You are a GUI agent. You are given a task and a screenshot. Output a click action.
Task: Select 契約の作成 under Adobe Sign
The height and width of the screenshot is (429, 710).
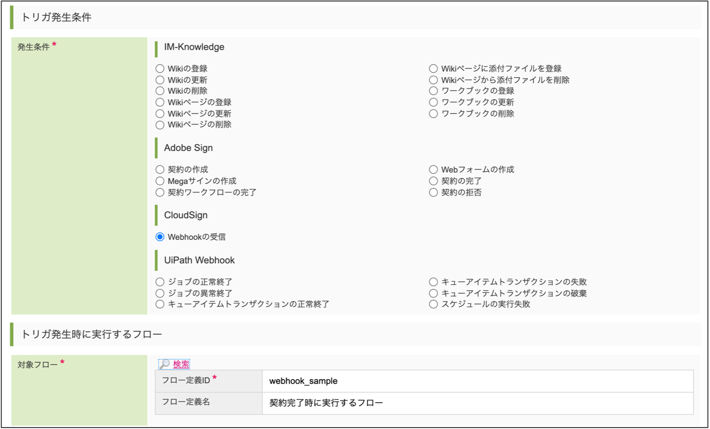tap(159, 169)
